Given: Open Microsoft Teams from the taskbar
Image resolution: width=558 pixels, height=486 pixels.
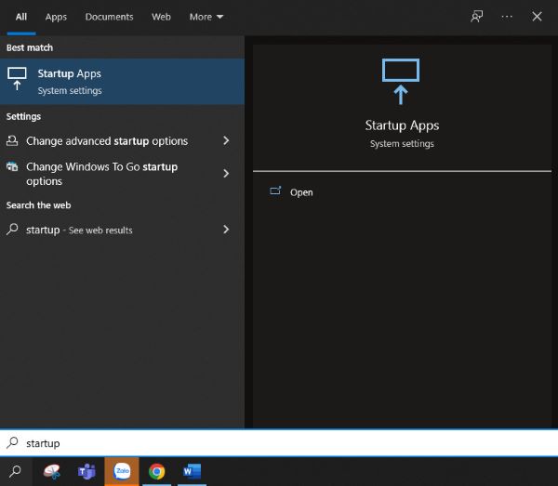Looking at the screenshot, I should pos(86,471).
